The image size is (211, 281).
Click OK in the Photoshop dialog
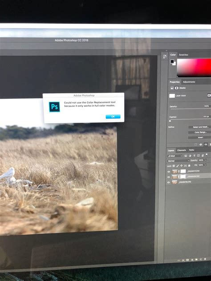pos(113,116)
